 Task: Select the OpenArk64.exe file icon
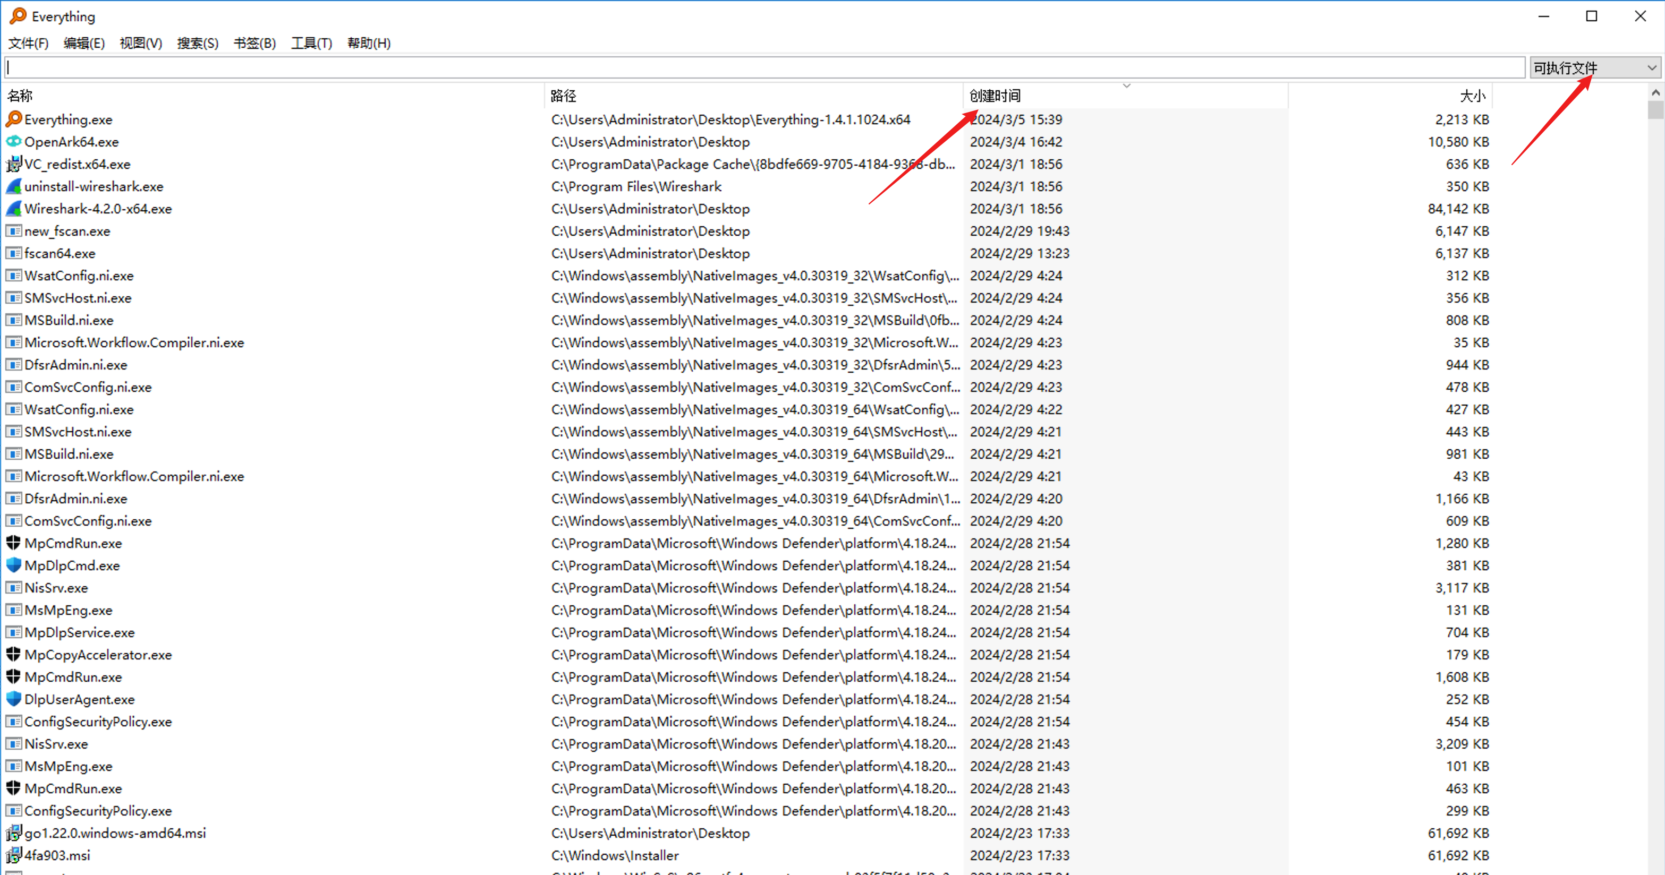[x=14, y=141]
